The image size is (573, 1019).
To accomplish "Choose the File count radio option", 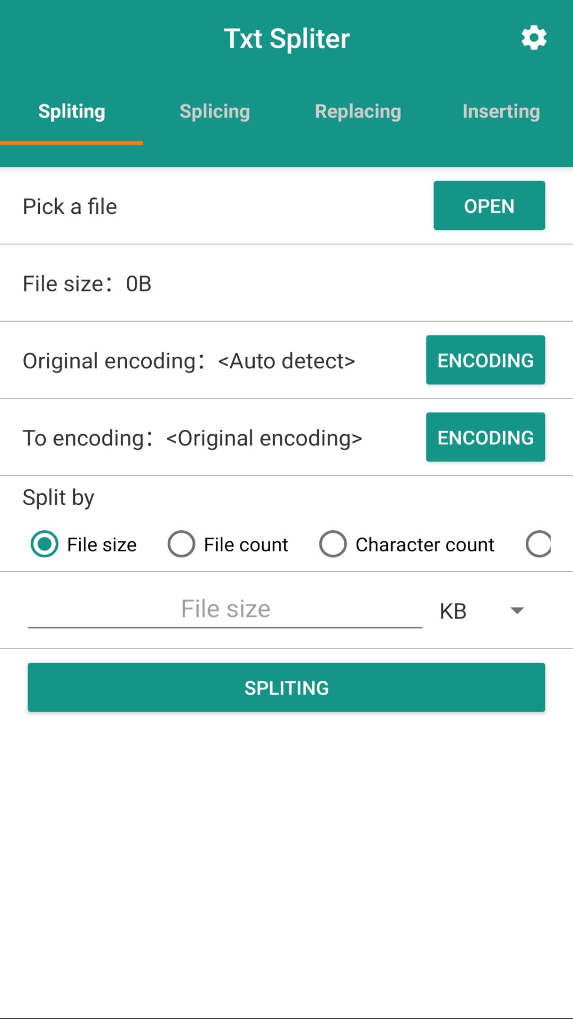I will [181, 545].
